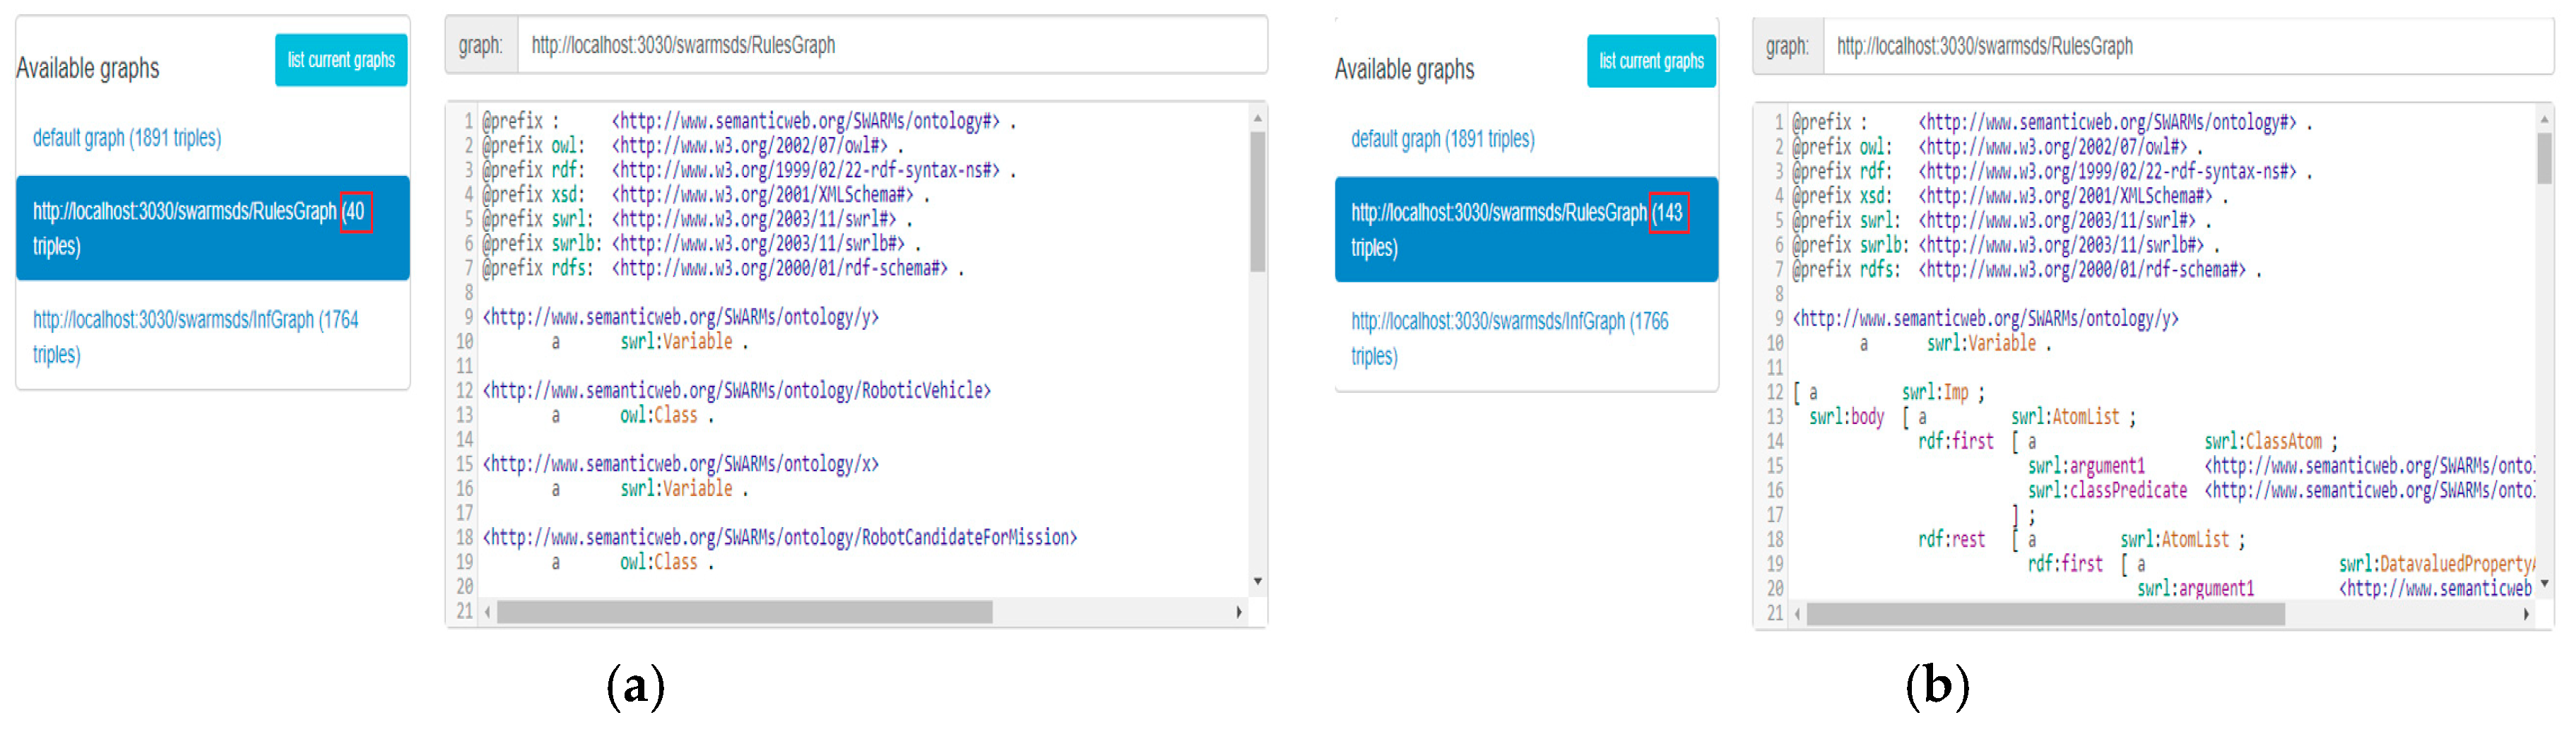Focus the graph URL field in panel (b)
This screenshot has width=2576, height=732.
point(2188,46)
